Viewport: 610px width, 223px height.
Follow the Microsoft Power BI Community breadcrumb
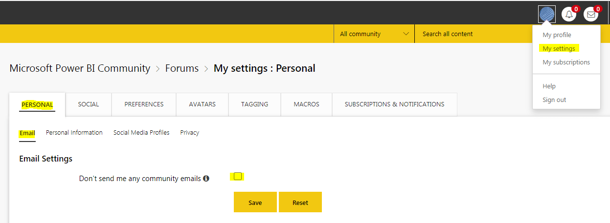pos(80,68)
